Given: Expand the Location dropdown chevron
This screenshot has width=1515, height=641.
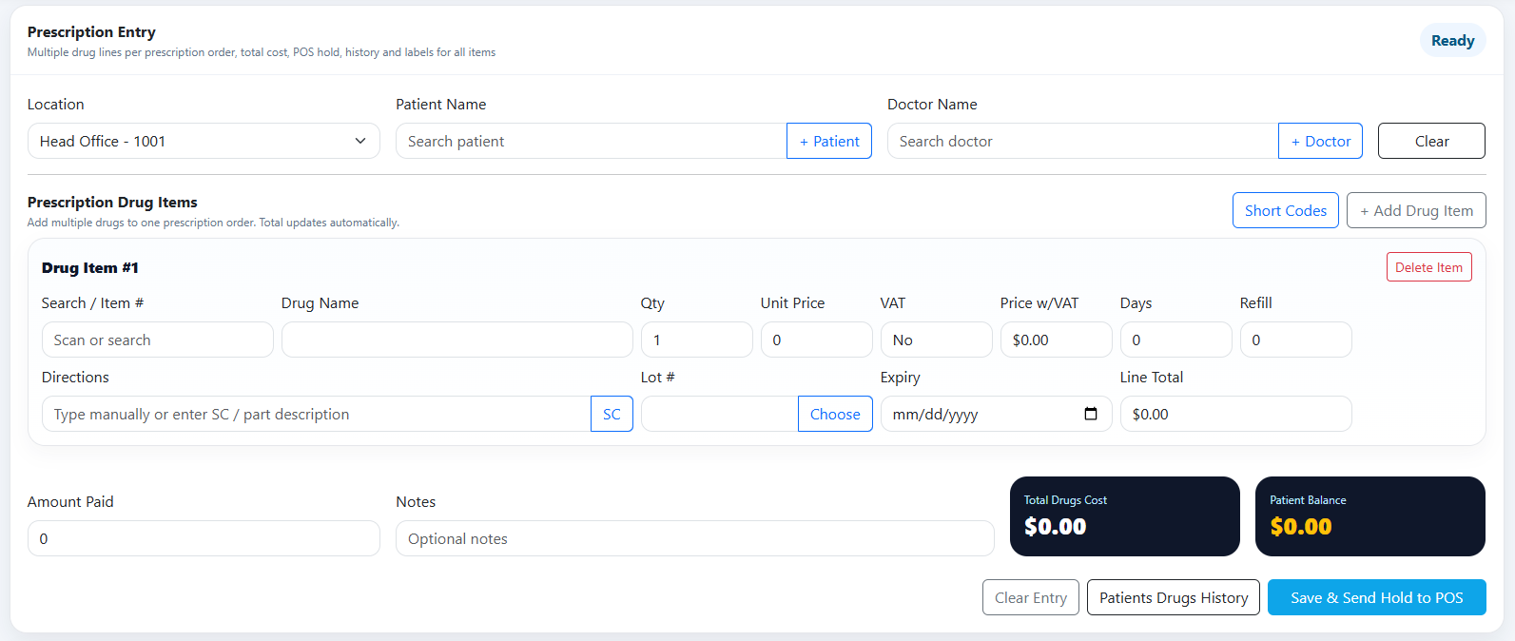Looking at the screenshot, I should 360,141.
